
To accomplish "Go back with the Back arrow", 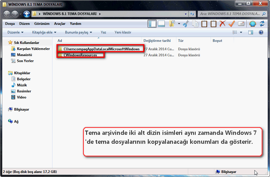I will pyautogui.click(x=7, y=14).
